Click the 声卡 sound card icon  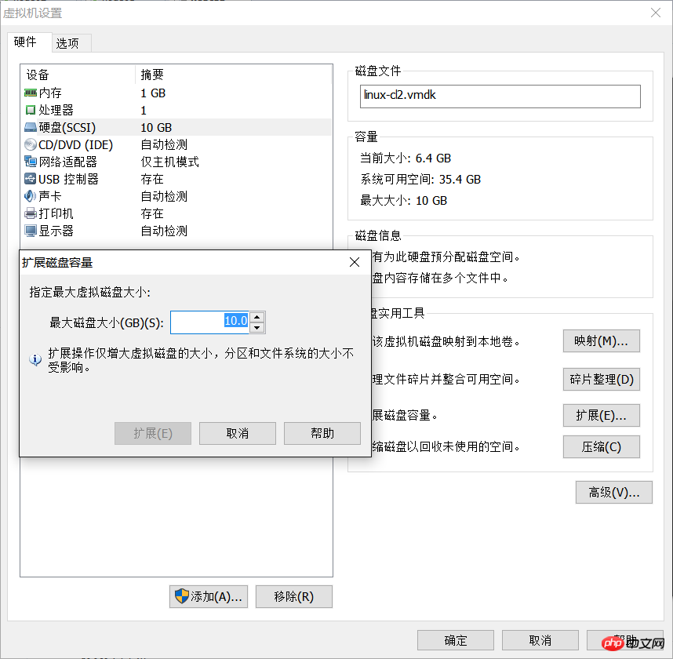point(28,196)
